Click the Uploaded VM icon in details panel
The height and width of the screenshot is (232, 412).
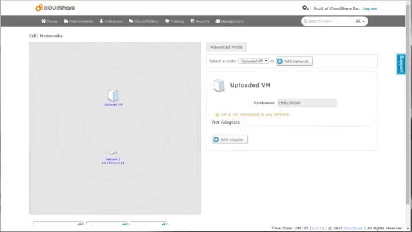(219, 86)
